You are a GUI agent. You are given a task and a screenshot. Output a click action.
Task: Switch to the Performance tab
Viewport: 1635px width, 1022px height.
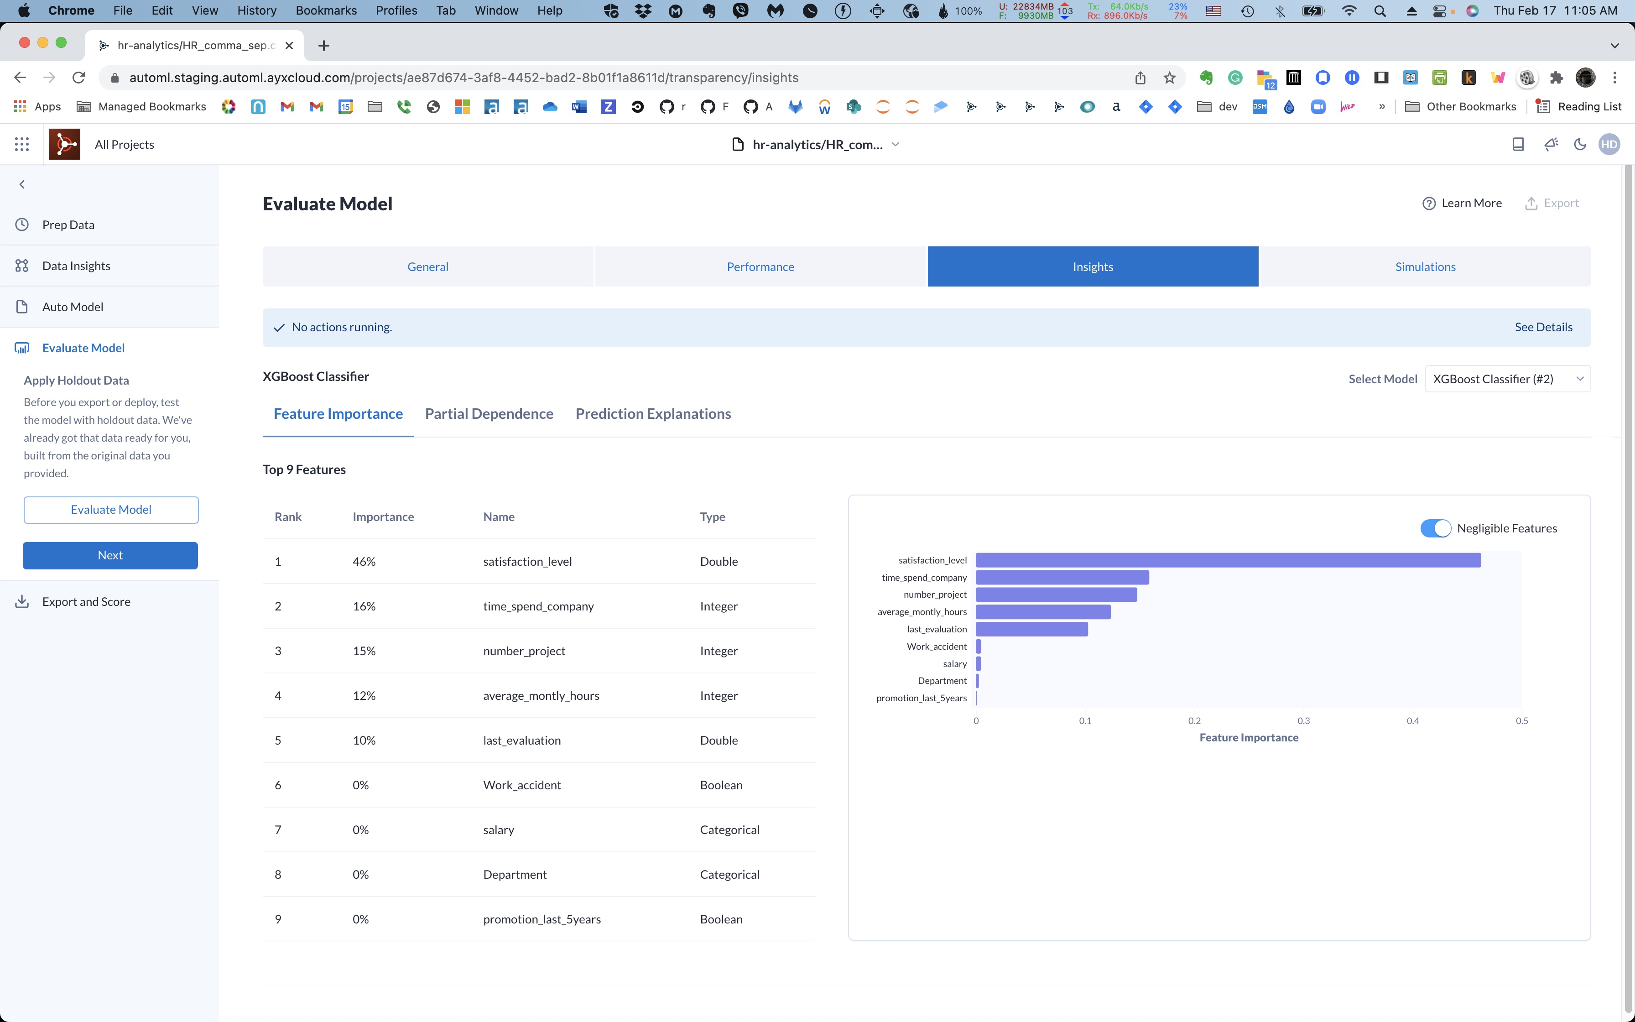760,266
